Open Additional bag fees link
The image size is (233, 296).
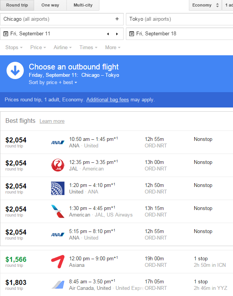(107, 99)
